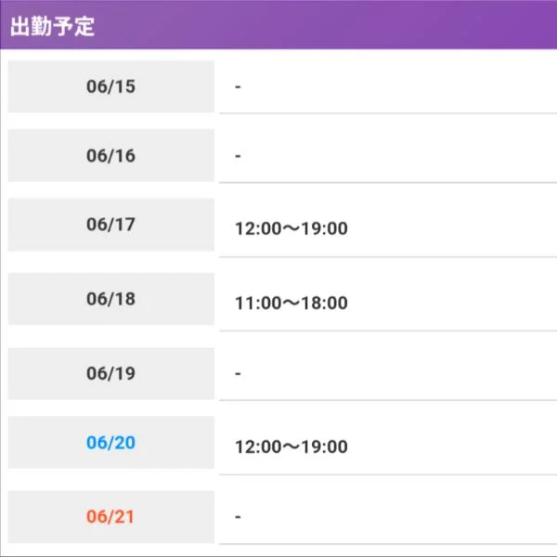Click the 12:00～19:00 shift on 06/17
Viewport: 557px width, 557px height.
[291, 228]
